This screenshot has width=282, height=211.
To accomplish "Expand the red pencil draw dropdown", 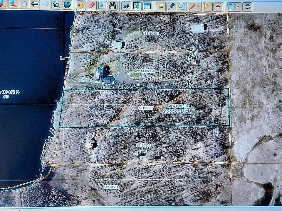I will pyautogui.click(x=199, y=6).
